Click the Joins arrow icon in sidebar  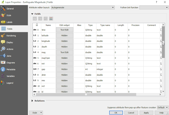pos(3,56)
